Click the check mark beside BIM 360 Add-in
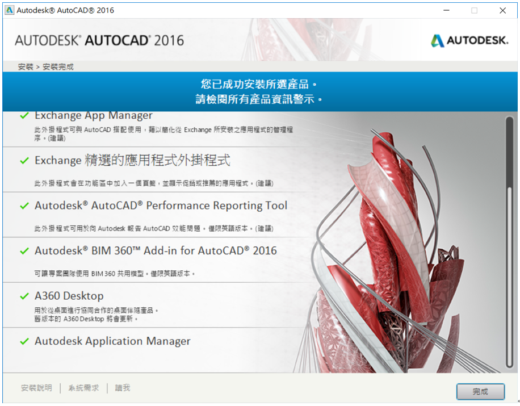This screenshot has width=520, height=406. click(24, 251)
